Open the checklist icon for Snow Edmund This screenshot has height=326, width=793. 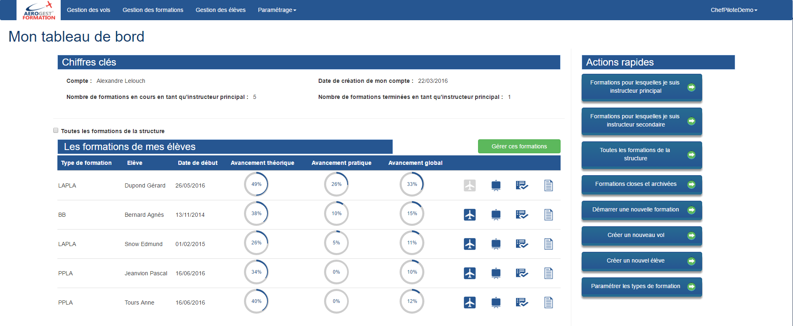coord(522,244)
